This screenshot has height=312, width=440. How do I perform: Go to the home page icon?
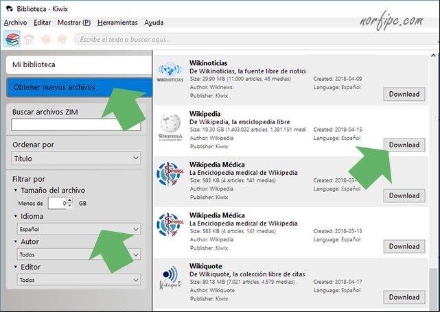29,39
